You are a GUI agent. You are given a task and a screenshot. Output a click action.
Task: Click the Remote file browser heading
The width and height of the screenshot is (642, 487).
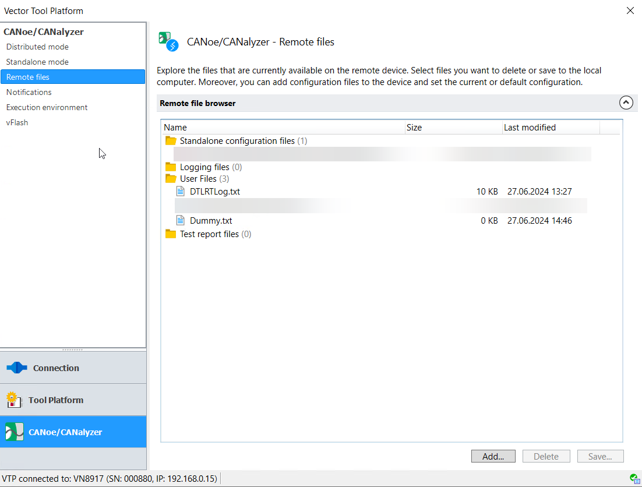[197, 103]
